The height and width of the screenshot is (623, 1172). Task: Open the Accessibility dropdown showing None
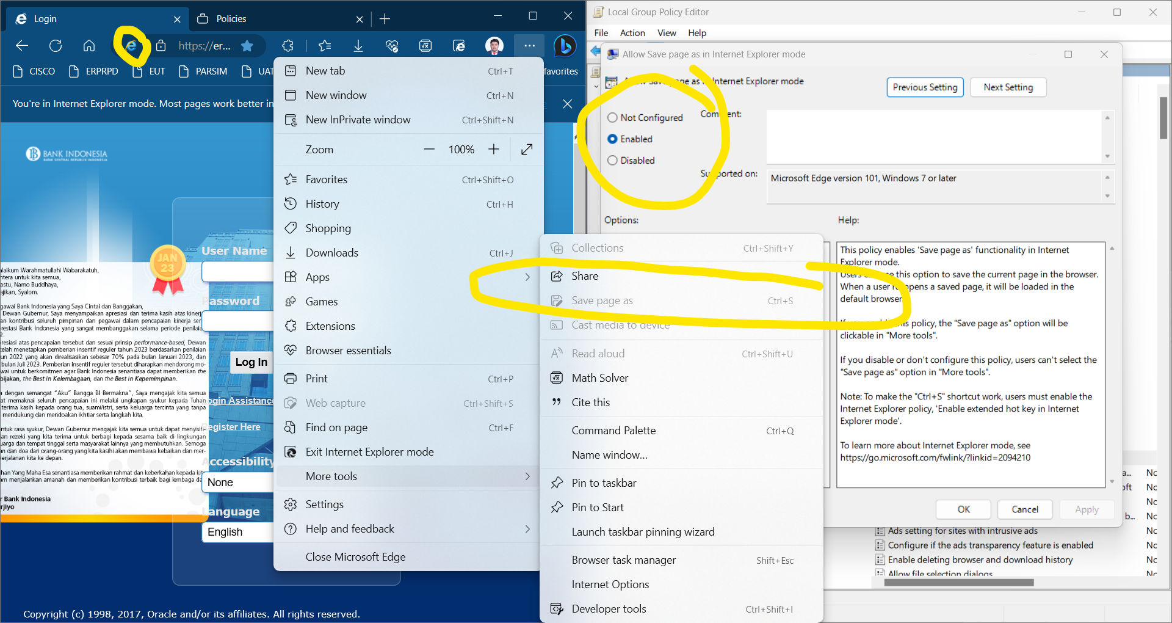[x=238, y=483]
